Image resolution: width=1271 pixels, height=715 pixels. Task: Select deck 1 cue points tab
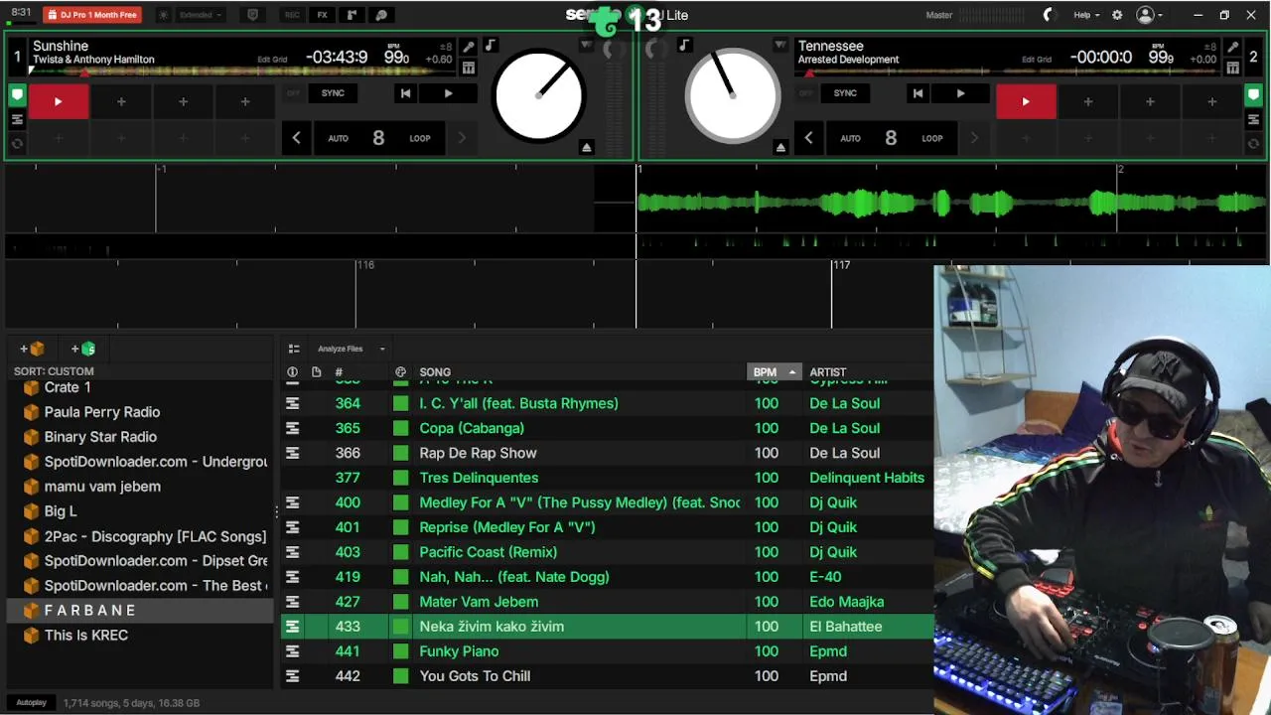(17, 95)
